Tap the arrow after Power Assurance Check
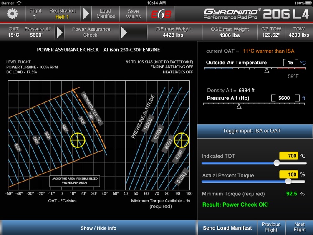 [x=124, y=32]
